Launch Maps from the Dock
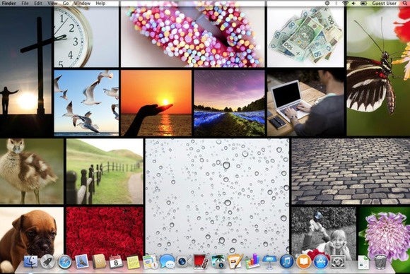This screenshot has height=274, width=410. (150, 262)
